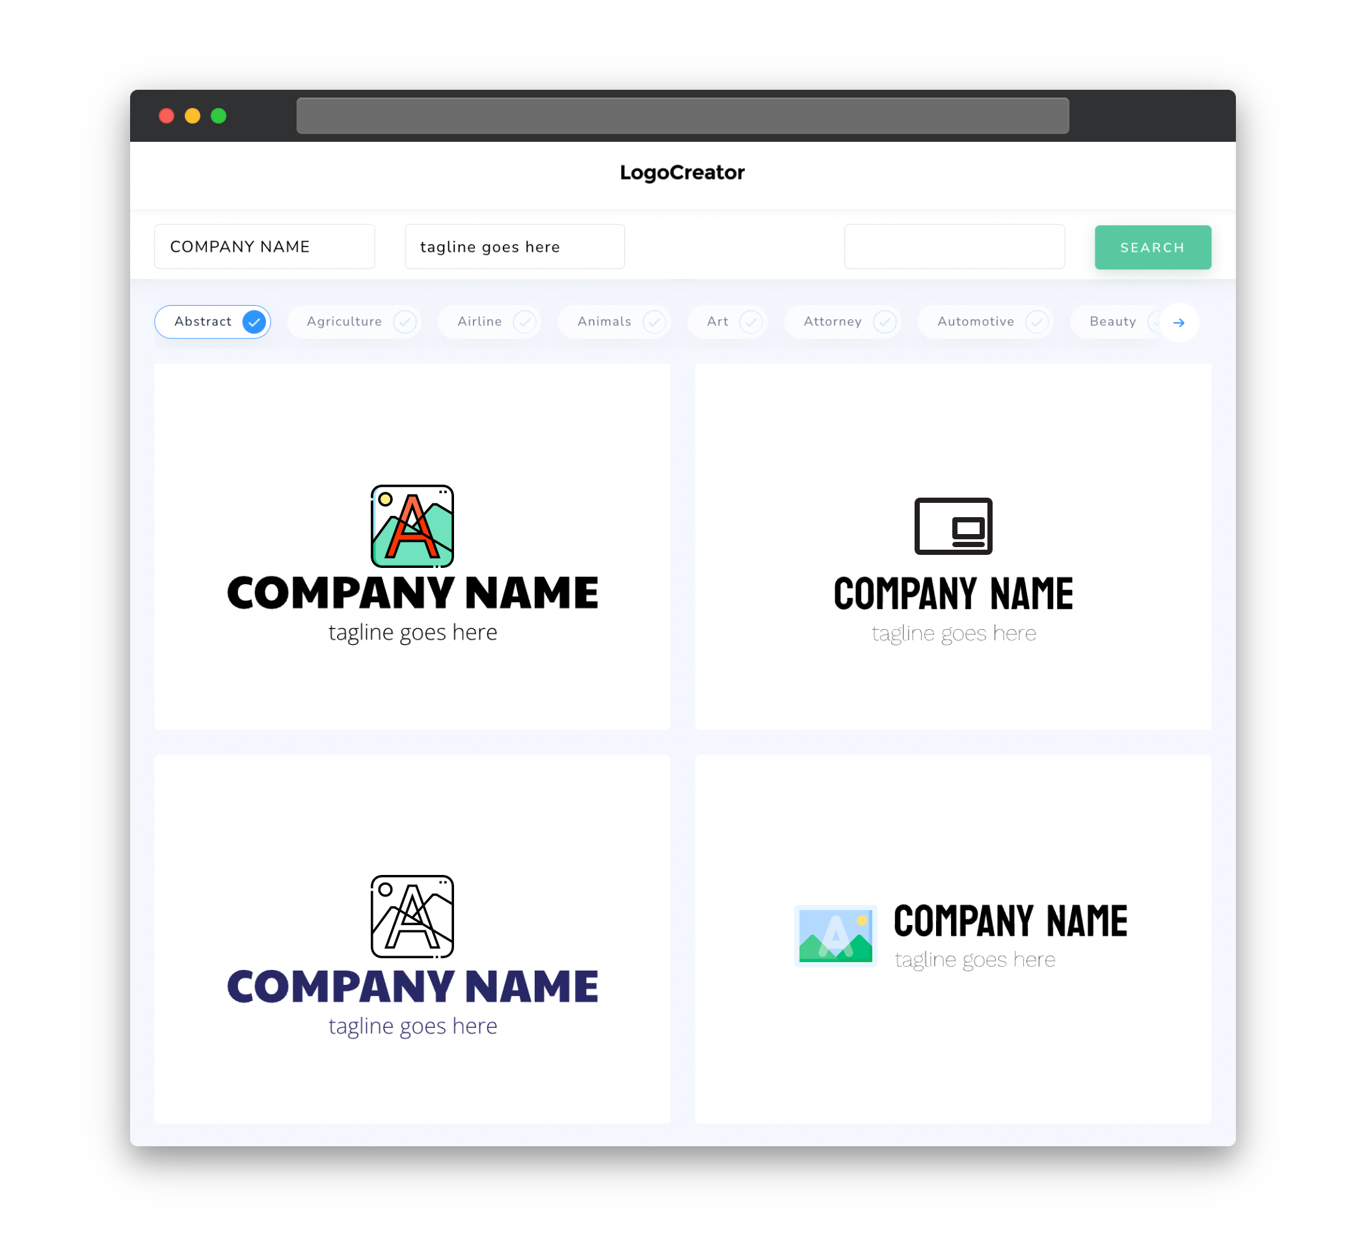Click the Automotive category checkmark

tap(1035, 321)
